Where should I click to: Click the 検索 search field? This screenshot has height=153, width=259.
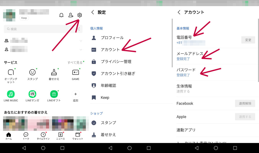[x=41, y=29]
